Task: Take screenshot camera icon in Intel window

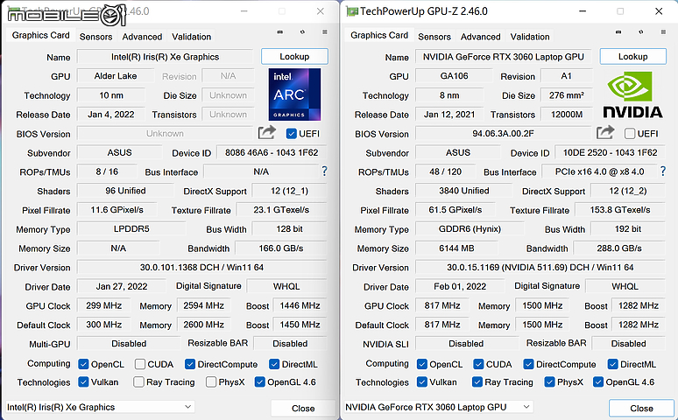Action: click(x=280, y=32)
